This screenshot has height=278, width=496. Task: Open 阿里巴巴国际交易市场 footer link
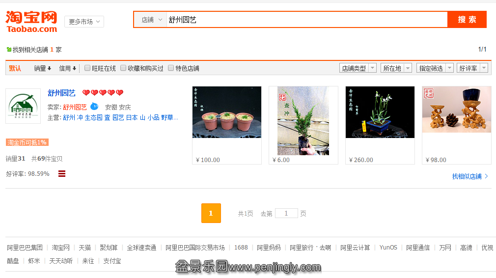tap(195, 248)
